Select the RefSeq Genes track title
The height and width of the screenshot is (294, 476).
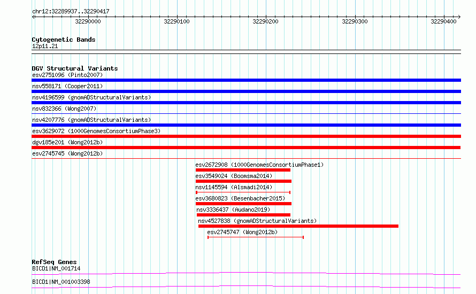click(54, 262)
